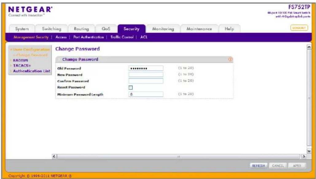Tick the Reset Password checkbox

click(x=131, y=88)
